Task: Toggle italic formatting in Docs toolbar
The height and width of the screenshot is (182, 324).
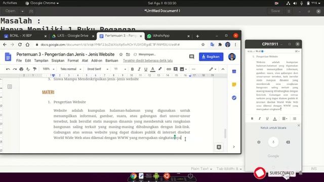Action: click(x=139, y=69)
